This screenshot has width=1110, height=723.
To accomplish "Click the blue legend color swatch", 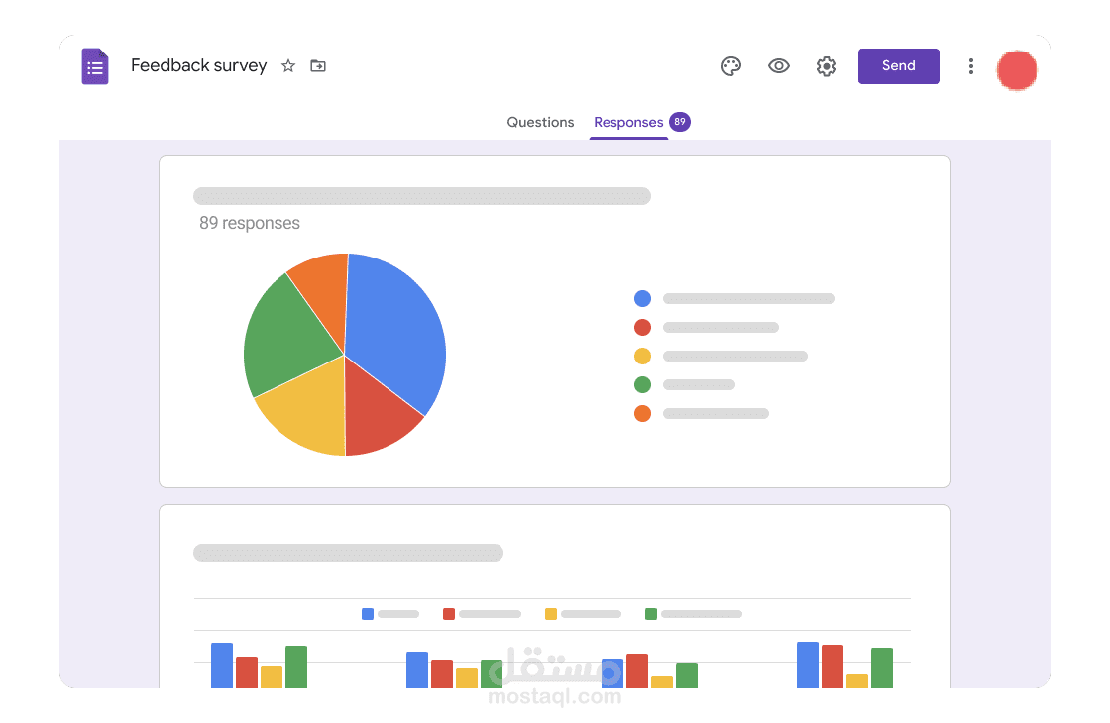I will click(x=642, y=298).
